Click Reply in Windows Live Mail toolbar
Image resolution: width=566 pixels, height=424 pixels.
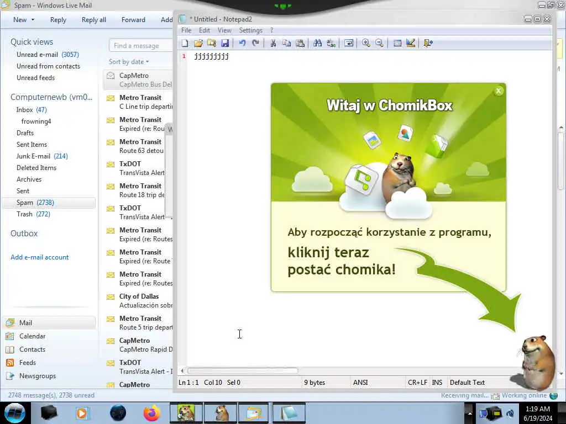coord(58,20)
